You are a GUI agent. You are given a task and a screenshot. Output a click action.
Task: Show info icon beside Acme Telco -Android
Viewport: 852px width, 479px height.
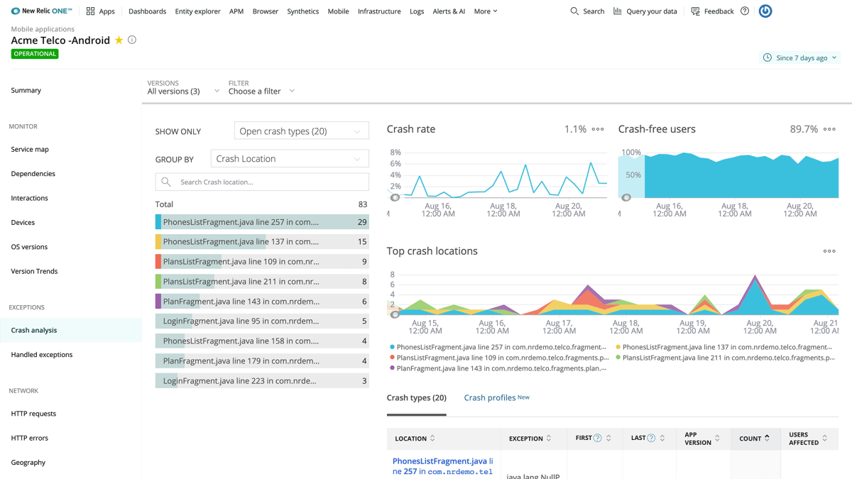[132, 40]
